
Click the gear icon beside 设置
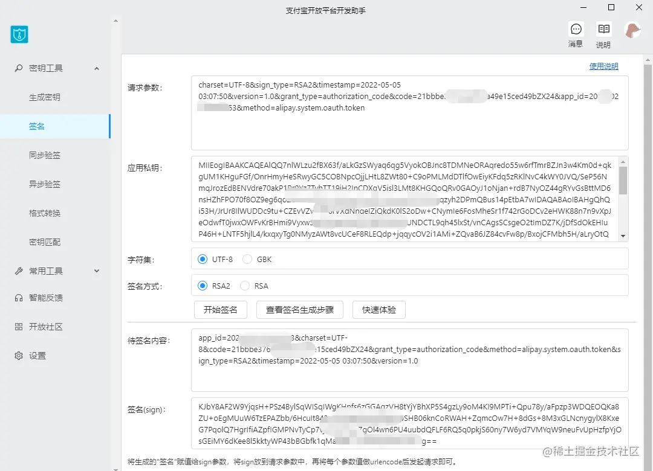pos(18,356)
